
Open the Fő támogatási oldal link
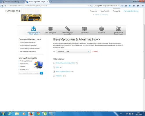[26, 61]
